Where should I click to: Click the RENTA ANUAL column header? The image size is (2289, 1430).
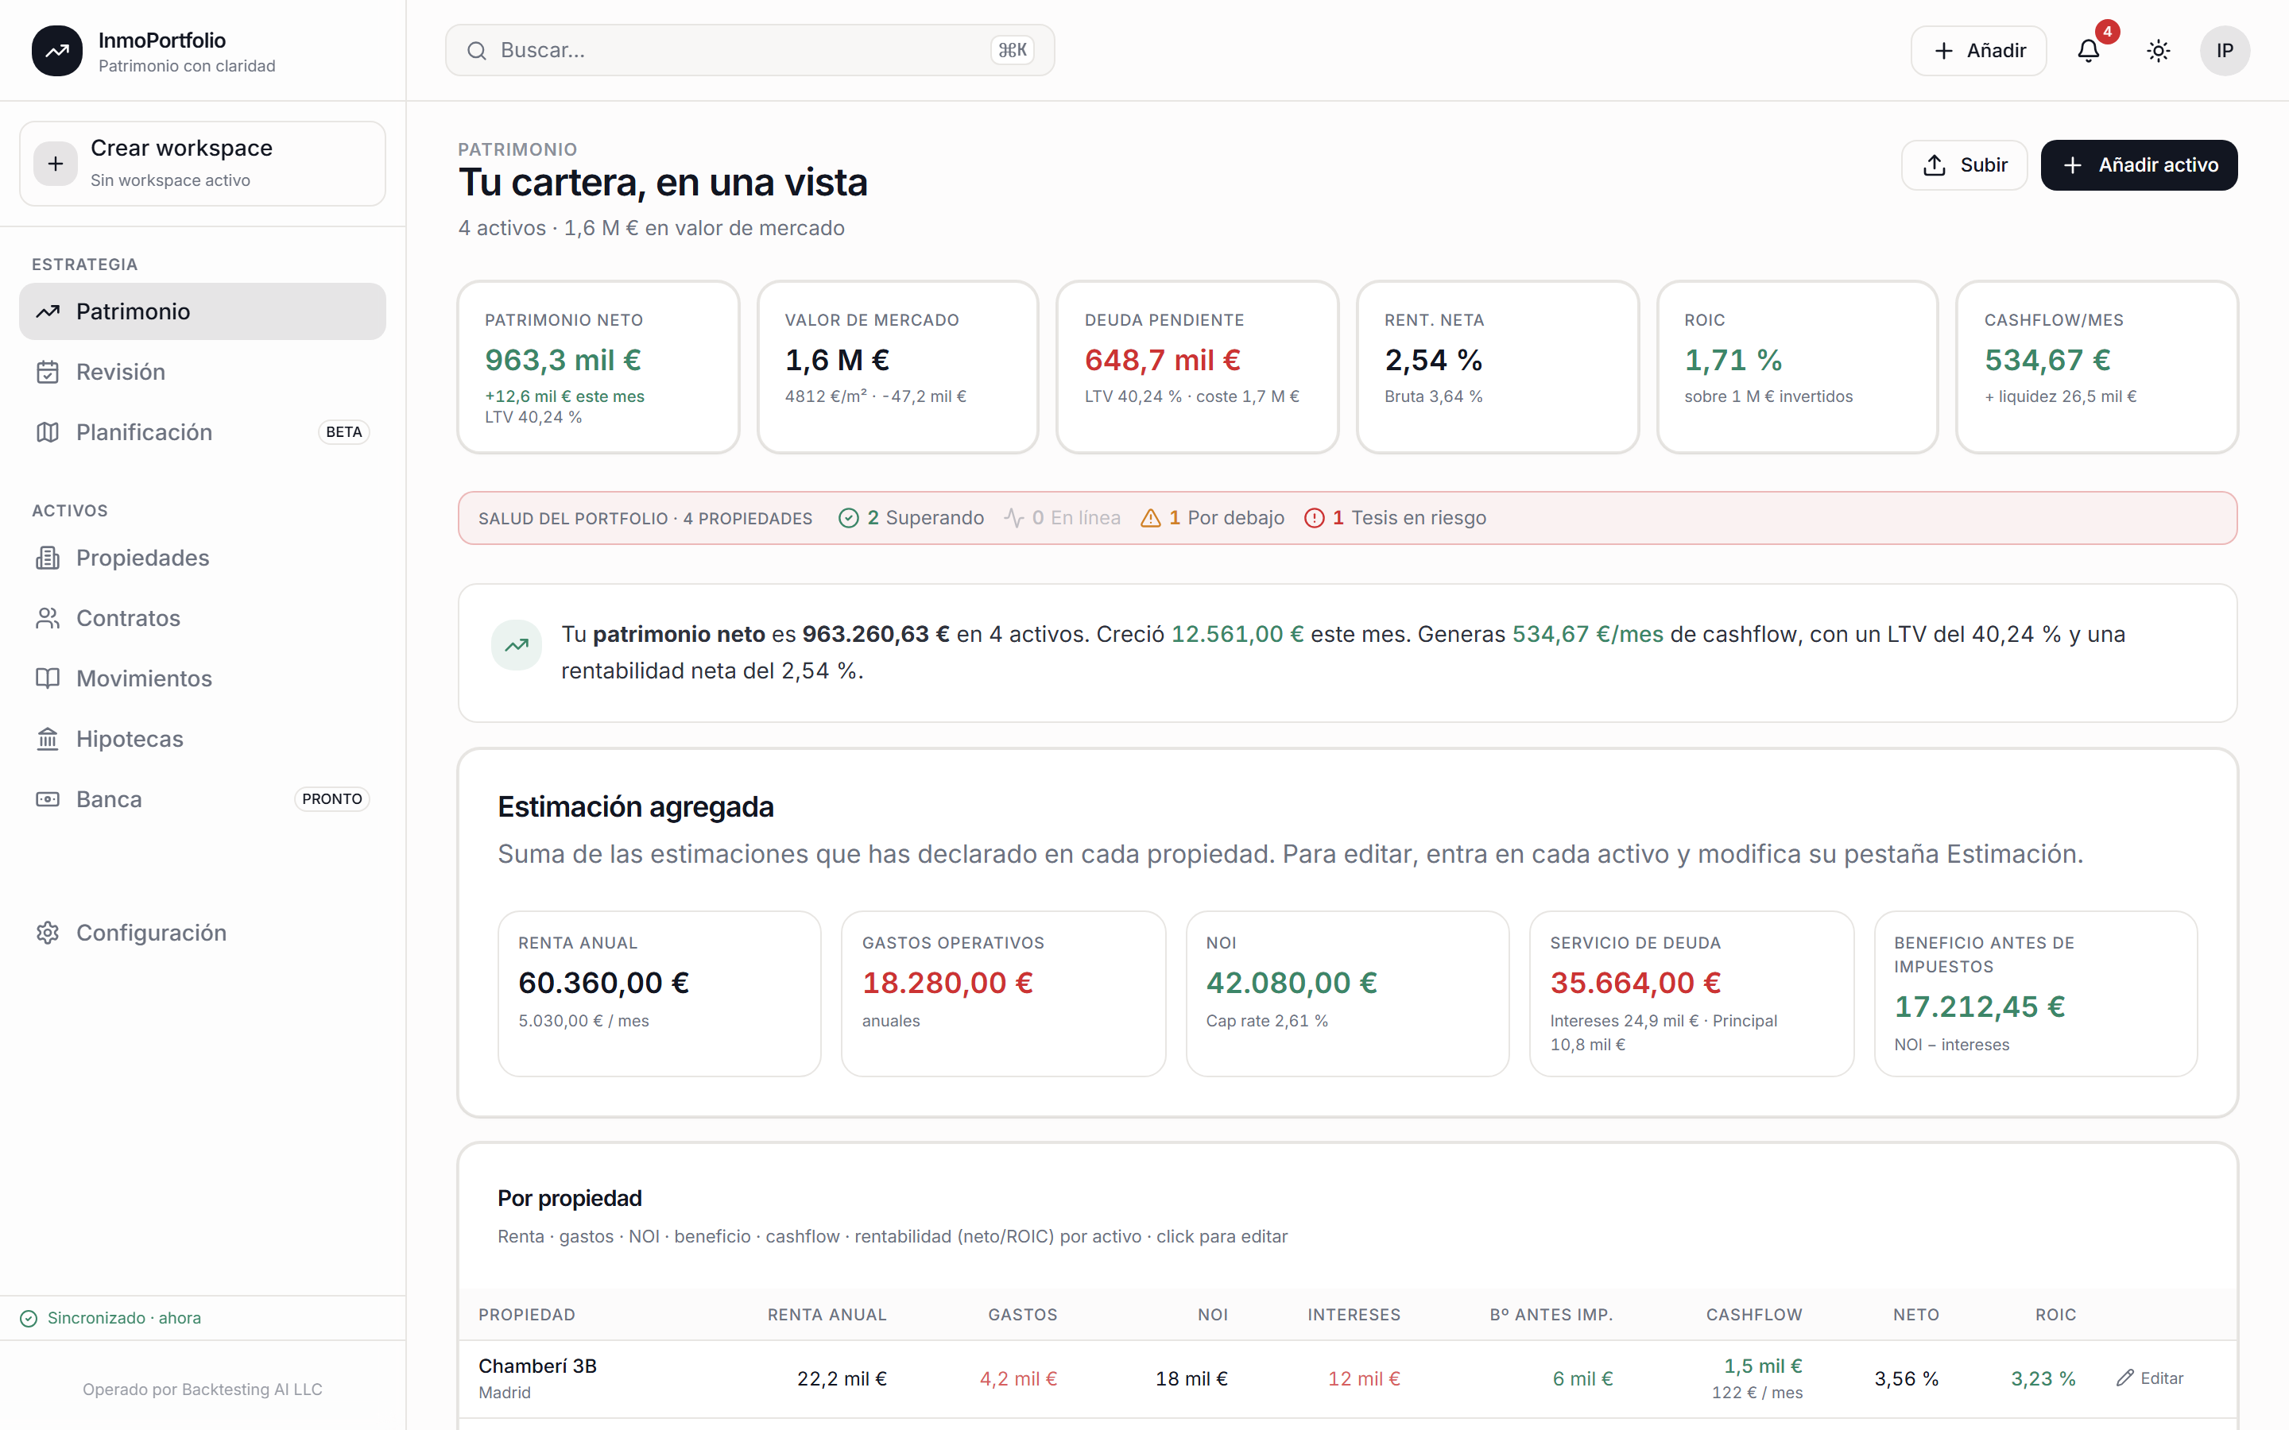coord(827,1315)
